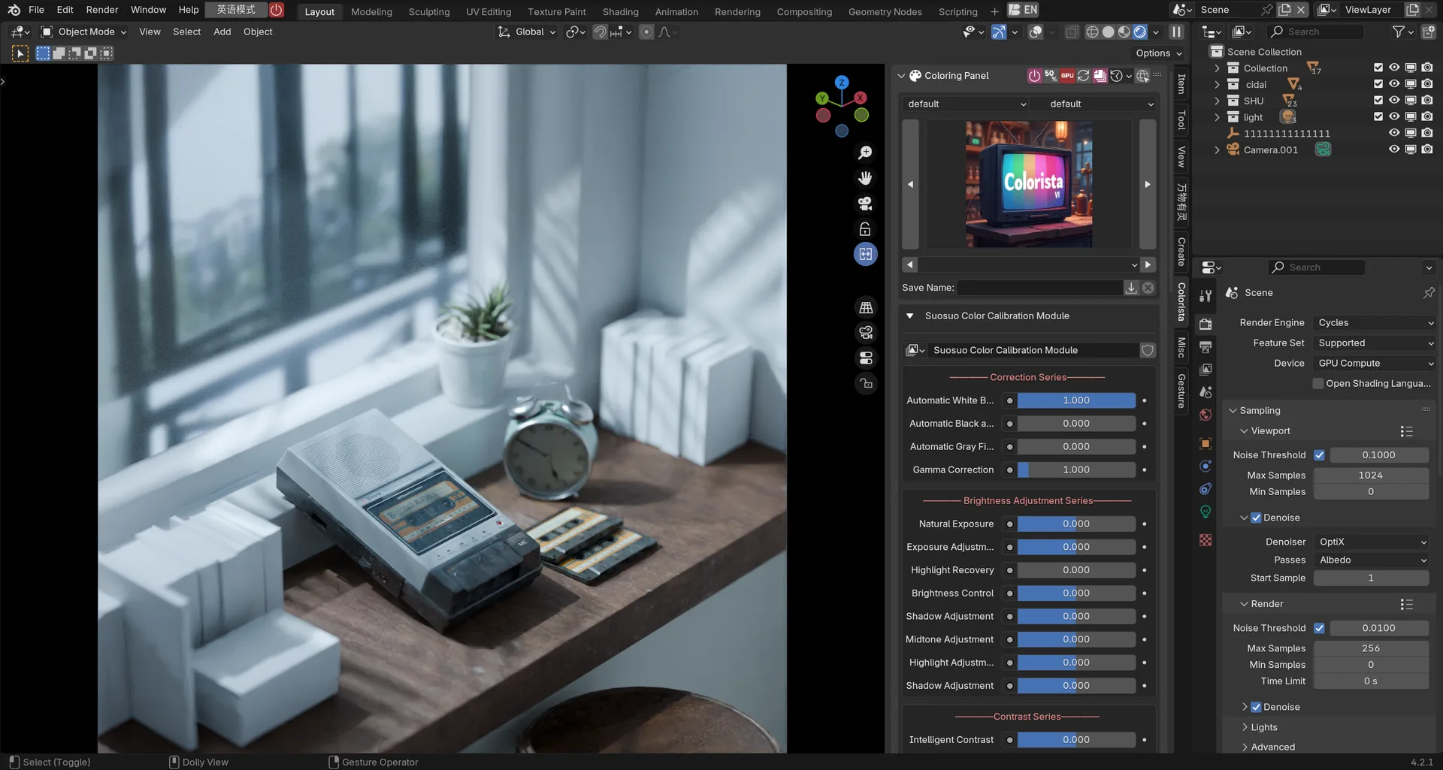Viewport: 1443px width, 770px height.
Task: Uncheck Denoise in the Viewport sampling section
Action: click(x=1257, y=518)
